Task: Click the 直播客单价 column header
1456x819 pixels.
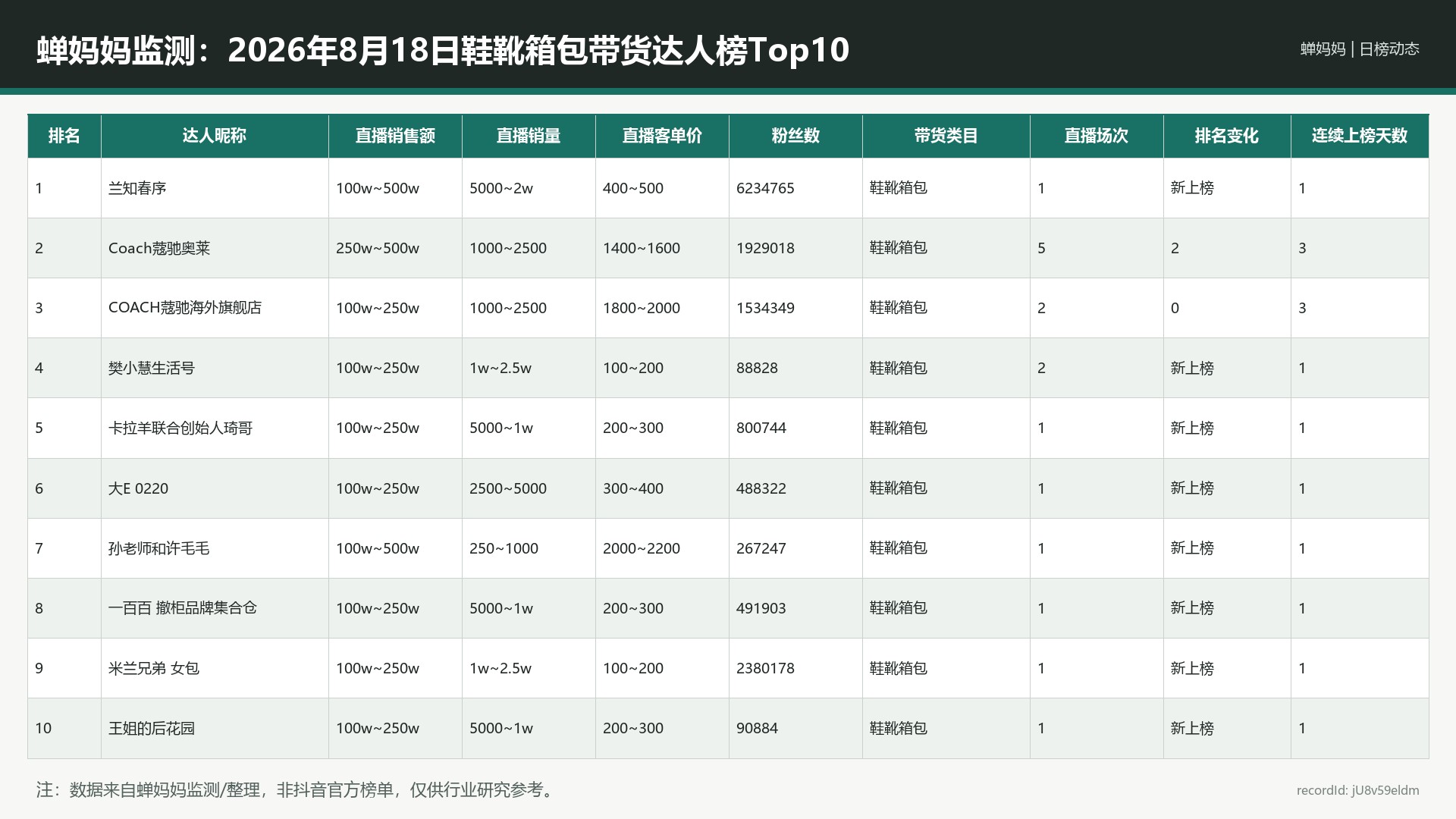Action: 662,136
